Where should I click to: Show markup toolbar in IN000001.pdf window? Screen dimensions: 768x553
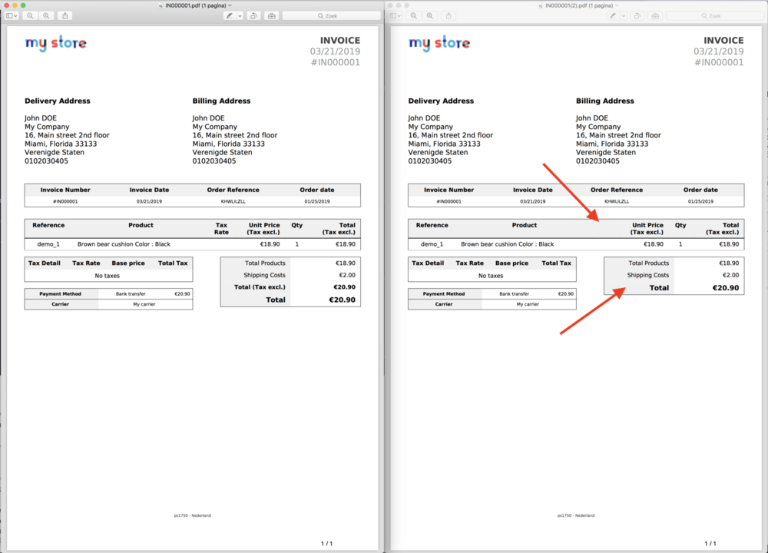click(271, 15)
